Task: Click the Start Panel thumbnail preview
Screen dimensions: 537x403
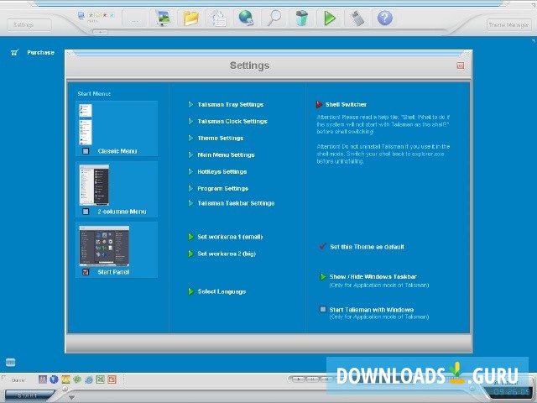Action: tap(104, 246)
